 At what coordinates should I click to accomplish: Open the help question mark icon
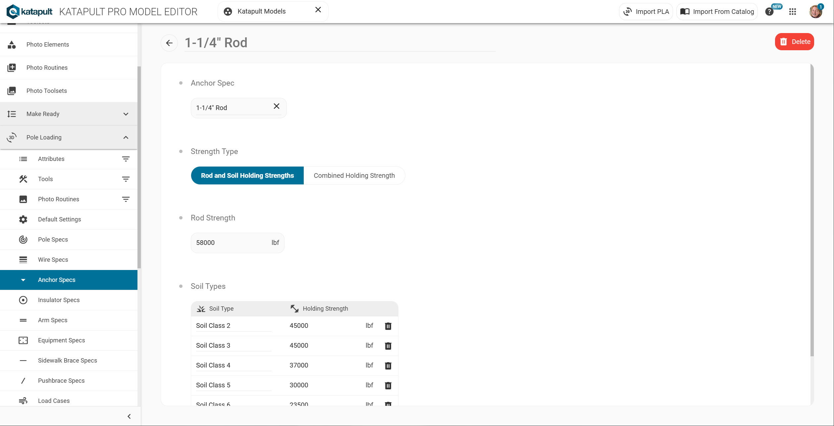pos(769,12)
